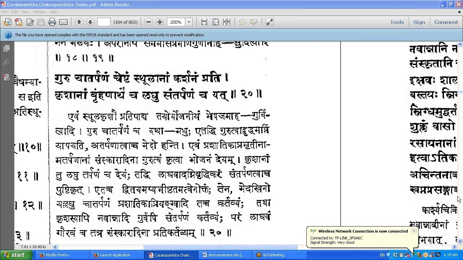Click the Print file icon
The width and height of the screenshot is (463, 260).
tap(52, 22)
